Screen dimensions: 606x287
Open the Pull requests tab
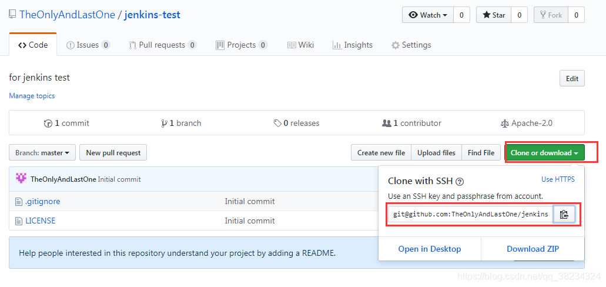point(163,45)
